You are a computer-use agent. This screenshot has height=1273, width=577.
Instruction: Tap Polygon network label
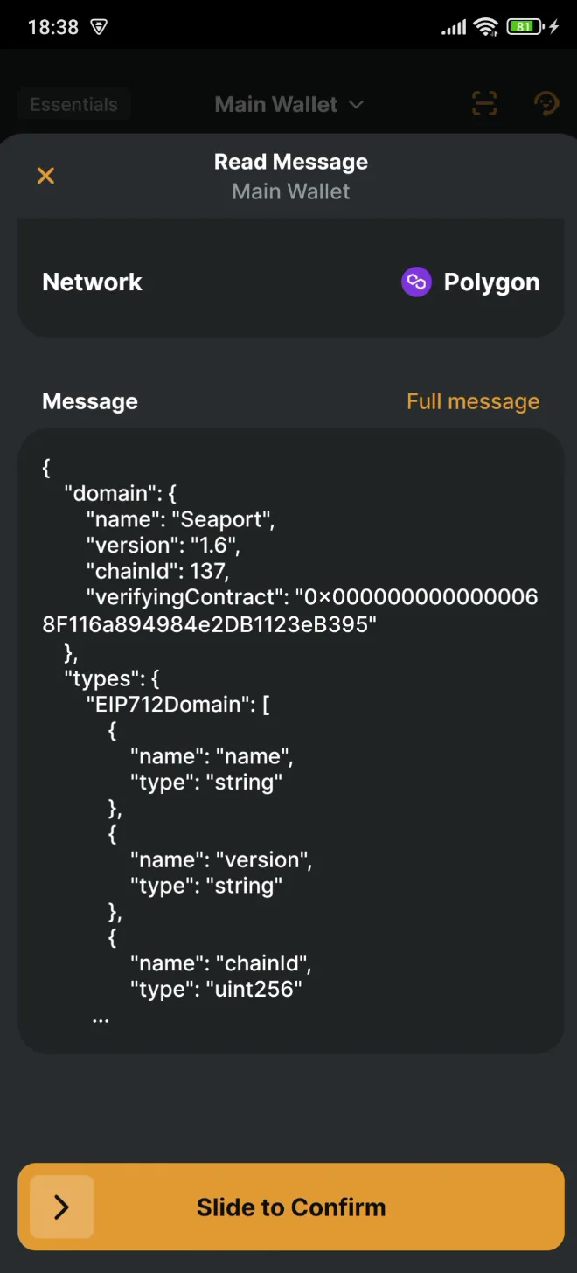(491, 282)
